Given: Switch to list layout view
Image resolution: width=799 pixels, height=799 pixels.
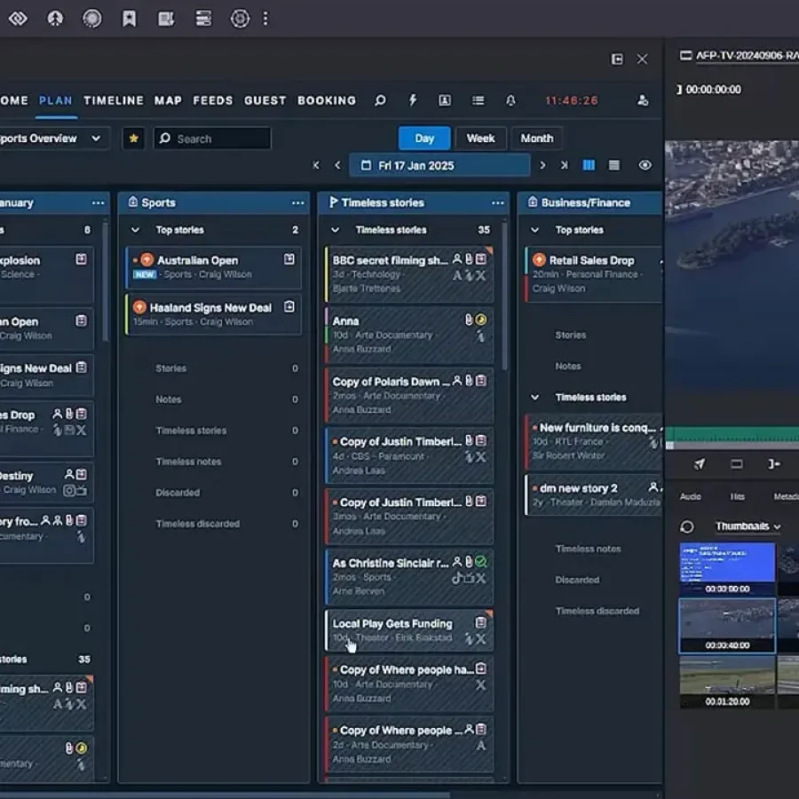Looking at the screenshot, I should (614, 165).
